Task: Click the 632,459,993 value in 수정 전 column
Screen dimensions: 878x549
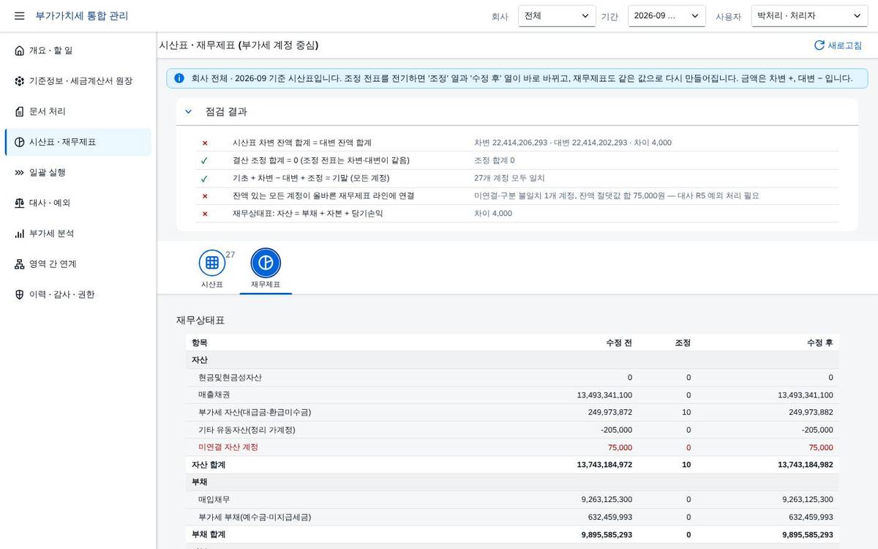Action: click(610, 517)
